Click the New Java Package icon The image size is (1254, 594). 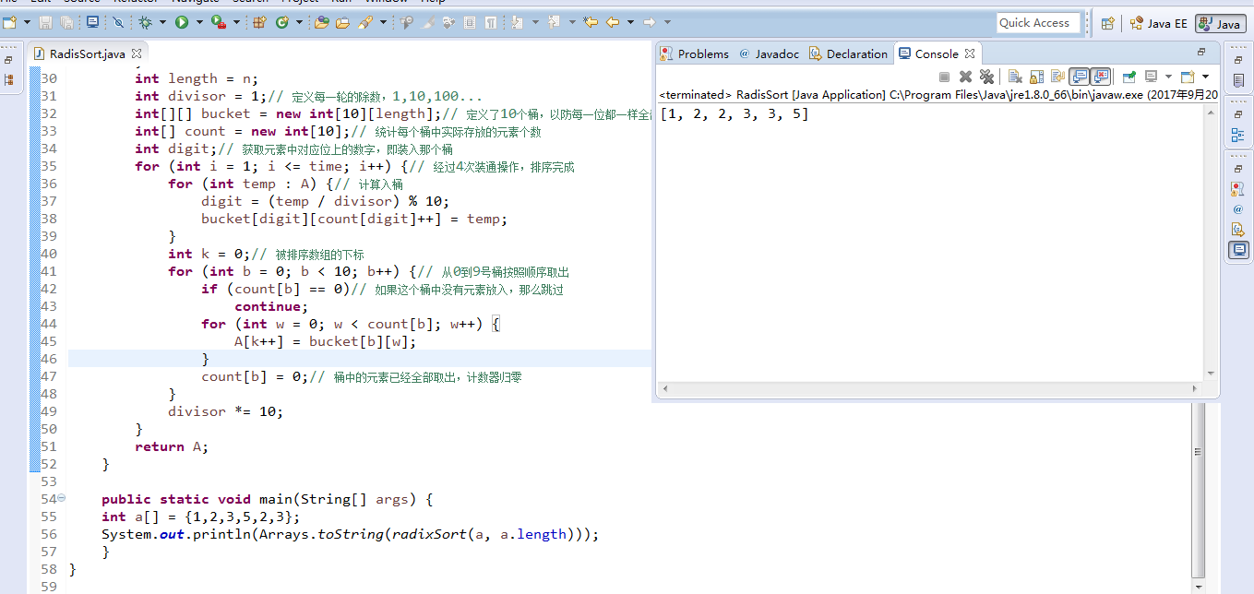coord(259,22)
